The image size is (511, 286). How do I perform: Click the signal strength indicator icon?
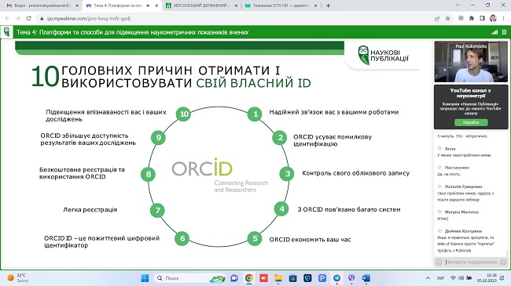tap(494, 32)
